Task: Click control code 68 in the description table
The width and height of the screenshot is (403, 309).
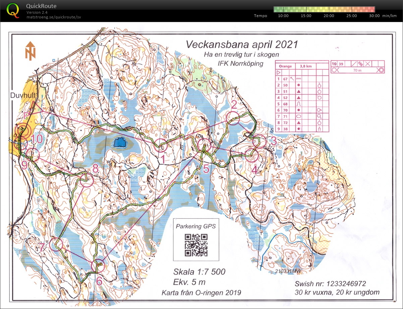Action: (x=286, y=104)
